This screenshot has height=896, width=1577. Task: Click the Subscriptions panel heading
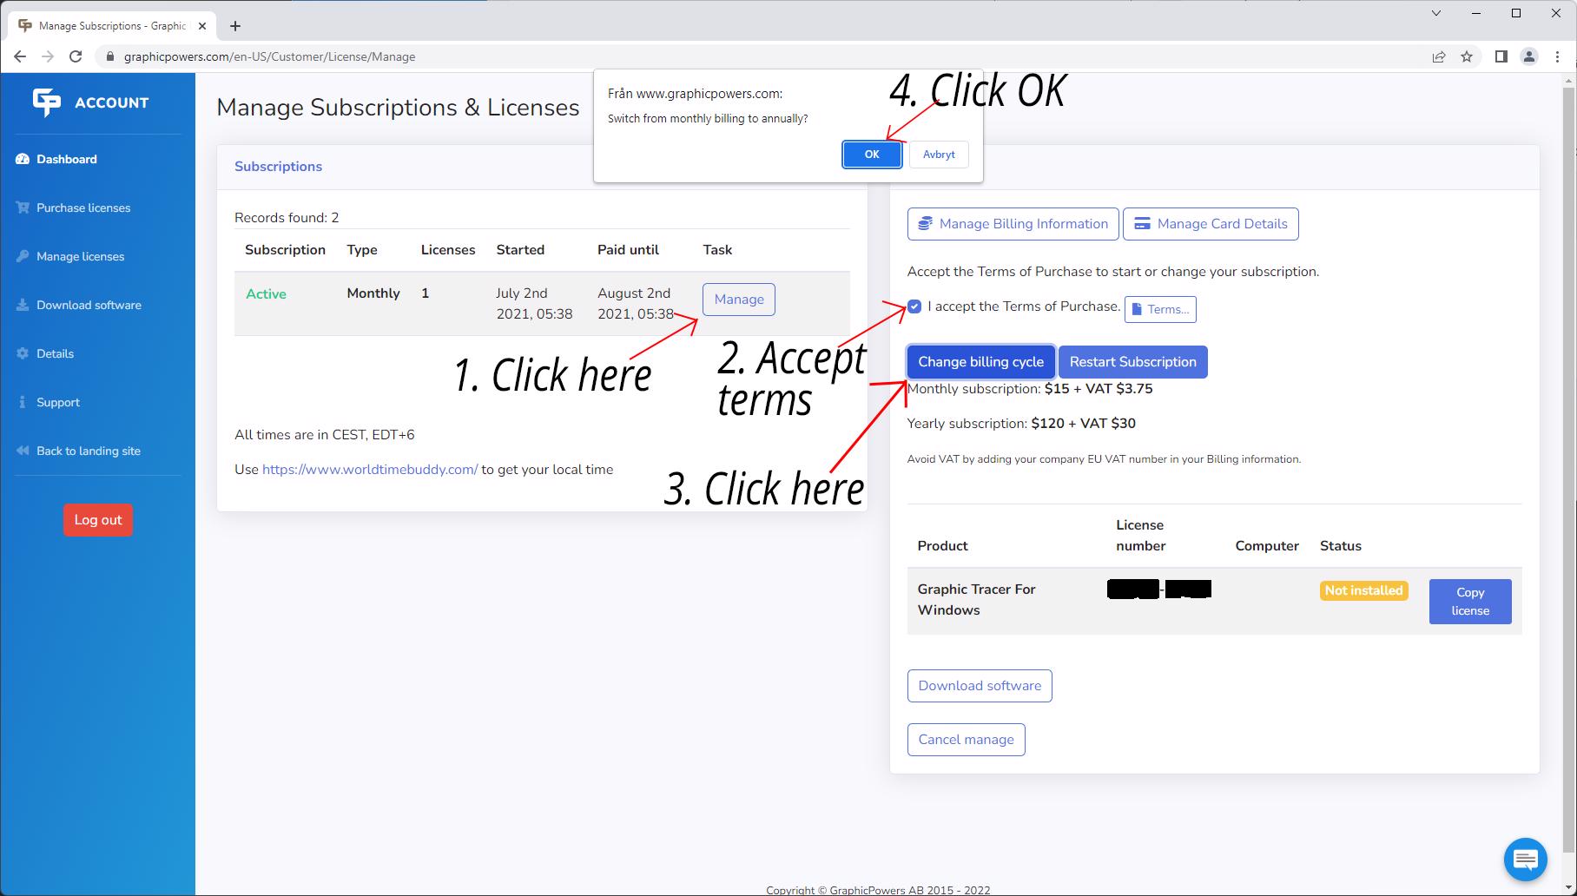(278, 167)
